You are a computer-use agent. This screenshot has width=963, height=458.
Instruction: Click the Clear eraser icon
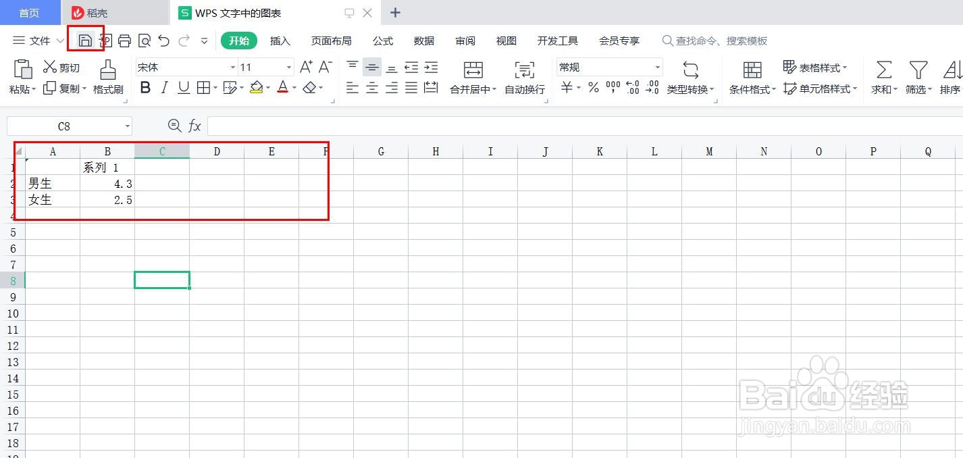[309, 88]
